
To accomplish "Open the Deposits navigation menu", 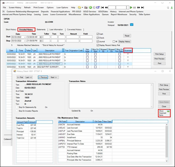I will pos(45,11).
